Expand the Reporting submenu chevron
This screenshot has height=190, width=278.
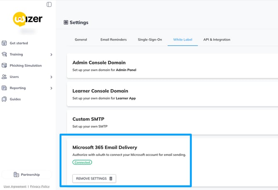[x=51, y=88]
